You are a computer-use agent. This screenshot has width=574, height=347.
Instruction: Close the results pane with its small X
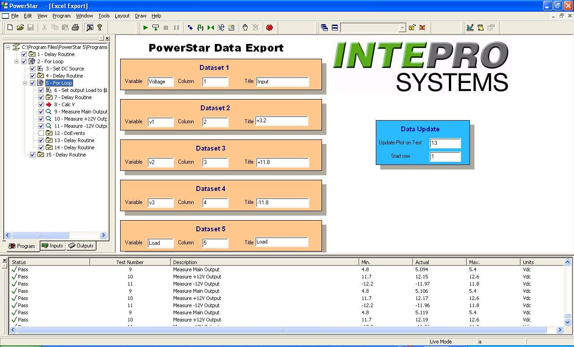(x=4, y=260)
